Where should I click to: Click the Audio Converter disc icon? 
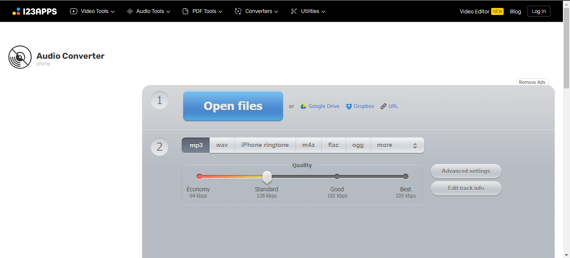click(20, 57)
